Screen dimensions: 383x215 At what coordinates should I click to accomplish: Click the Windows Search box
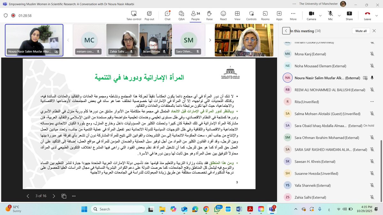[x=118, y=209]
